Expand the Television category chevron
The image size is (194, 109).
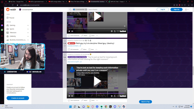click(x=28, y=33)
